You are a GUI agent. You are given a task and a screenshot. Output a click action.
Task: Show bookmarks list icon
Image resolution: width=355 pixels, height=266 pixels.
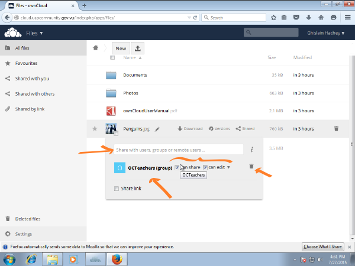tap(284, 17)
